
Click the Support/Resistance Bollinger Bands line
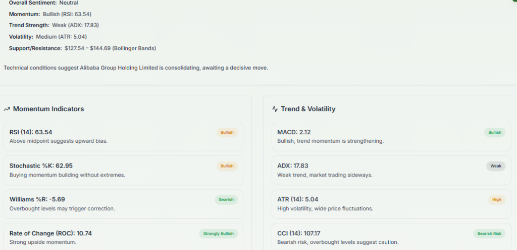[x=82, y=48]
